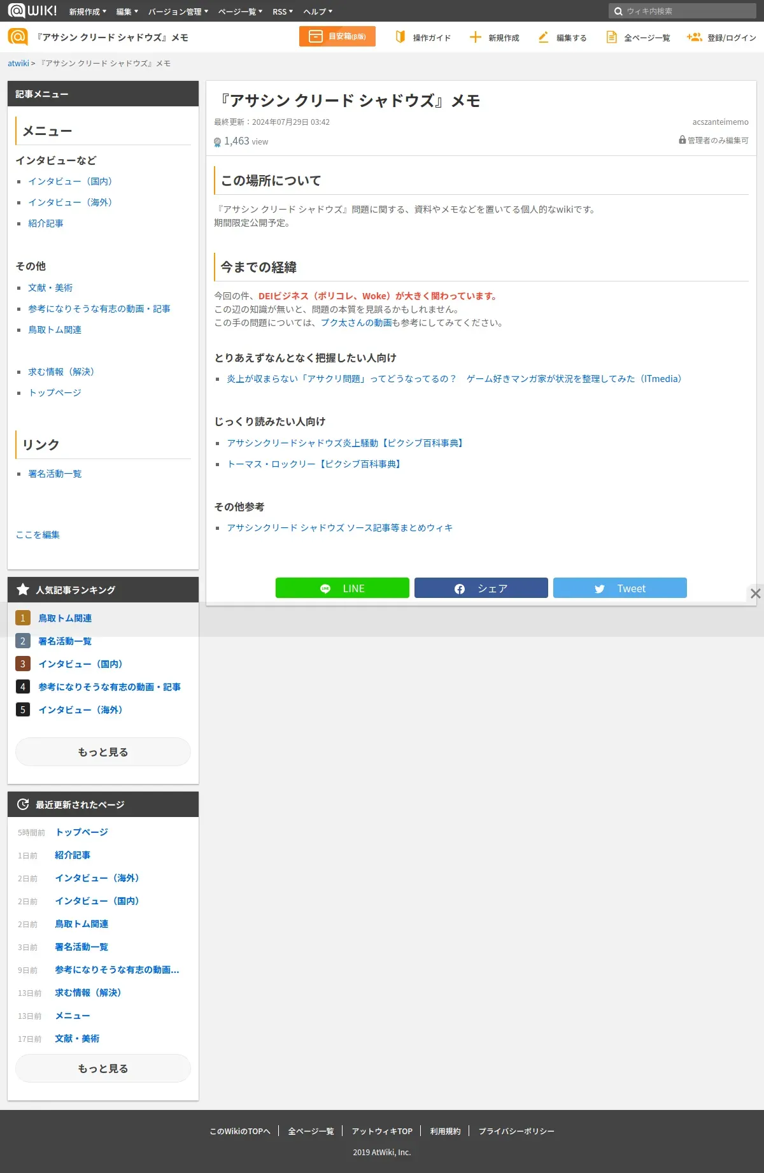Click footer 利用規約 link
Viewport: 764px width, 1173px height.
tap(445, 1132)
